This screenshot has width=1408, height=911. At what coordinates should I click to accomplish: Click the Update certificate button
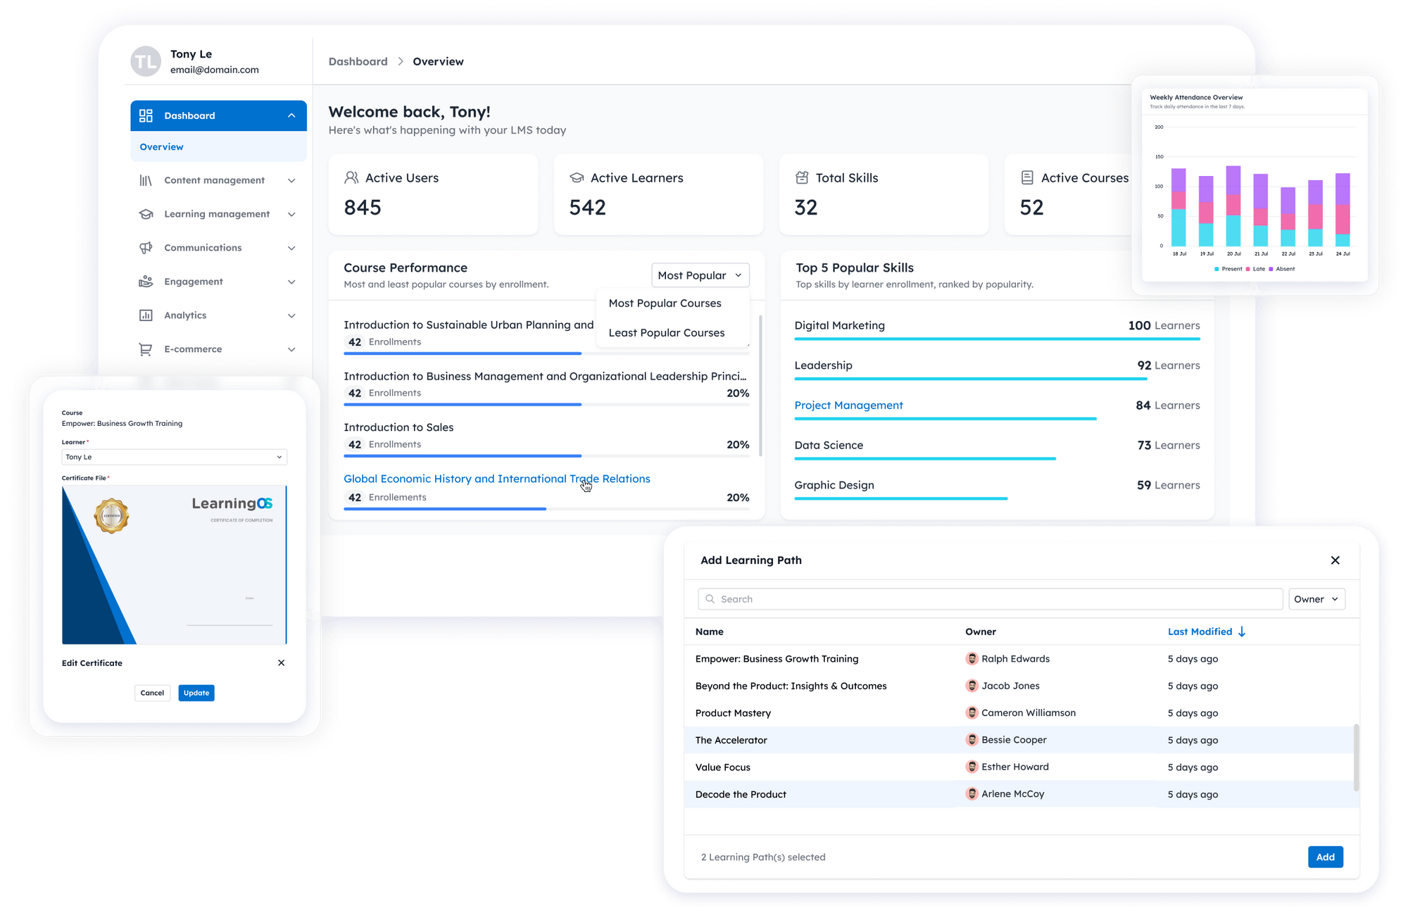(x=196, y=693)
